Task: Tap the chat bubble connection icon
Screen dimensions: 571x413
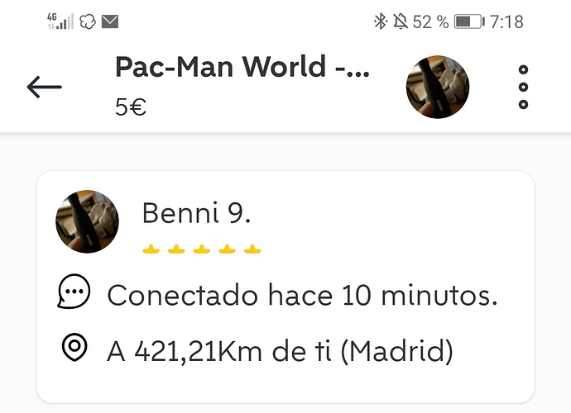Action: click(74, 292)
